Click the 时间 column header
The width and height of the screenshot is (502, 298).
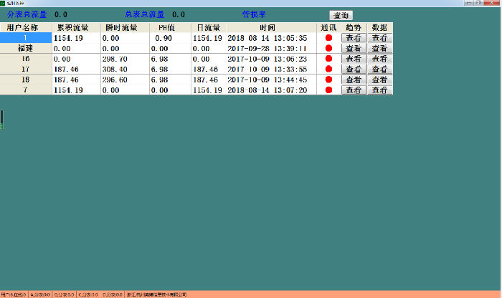pos(270,27)
